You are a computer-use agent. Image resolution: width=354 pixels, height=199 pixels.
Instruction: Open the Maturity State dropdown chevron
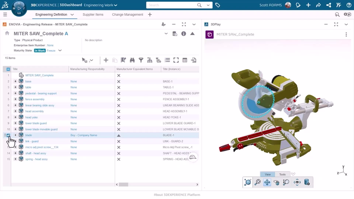60,50
